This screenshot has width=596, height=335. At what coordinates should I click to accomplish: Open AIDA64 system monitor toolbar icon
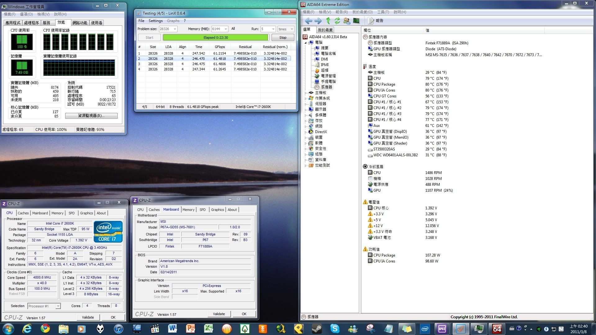[356, 21]
